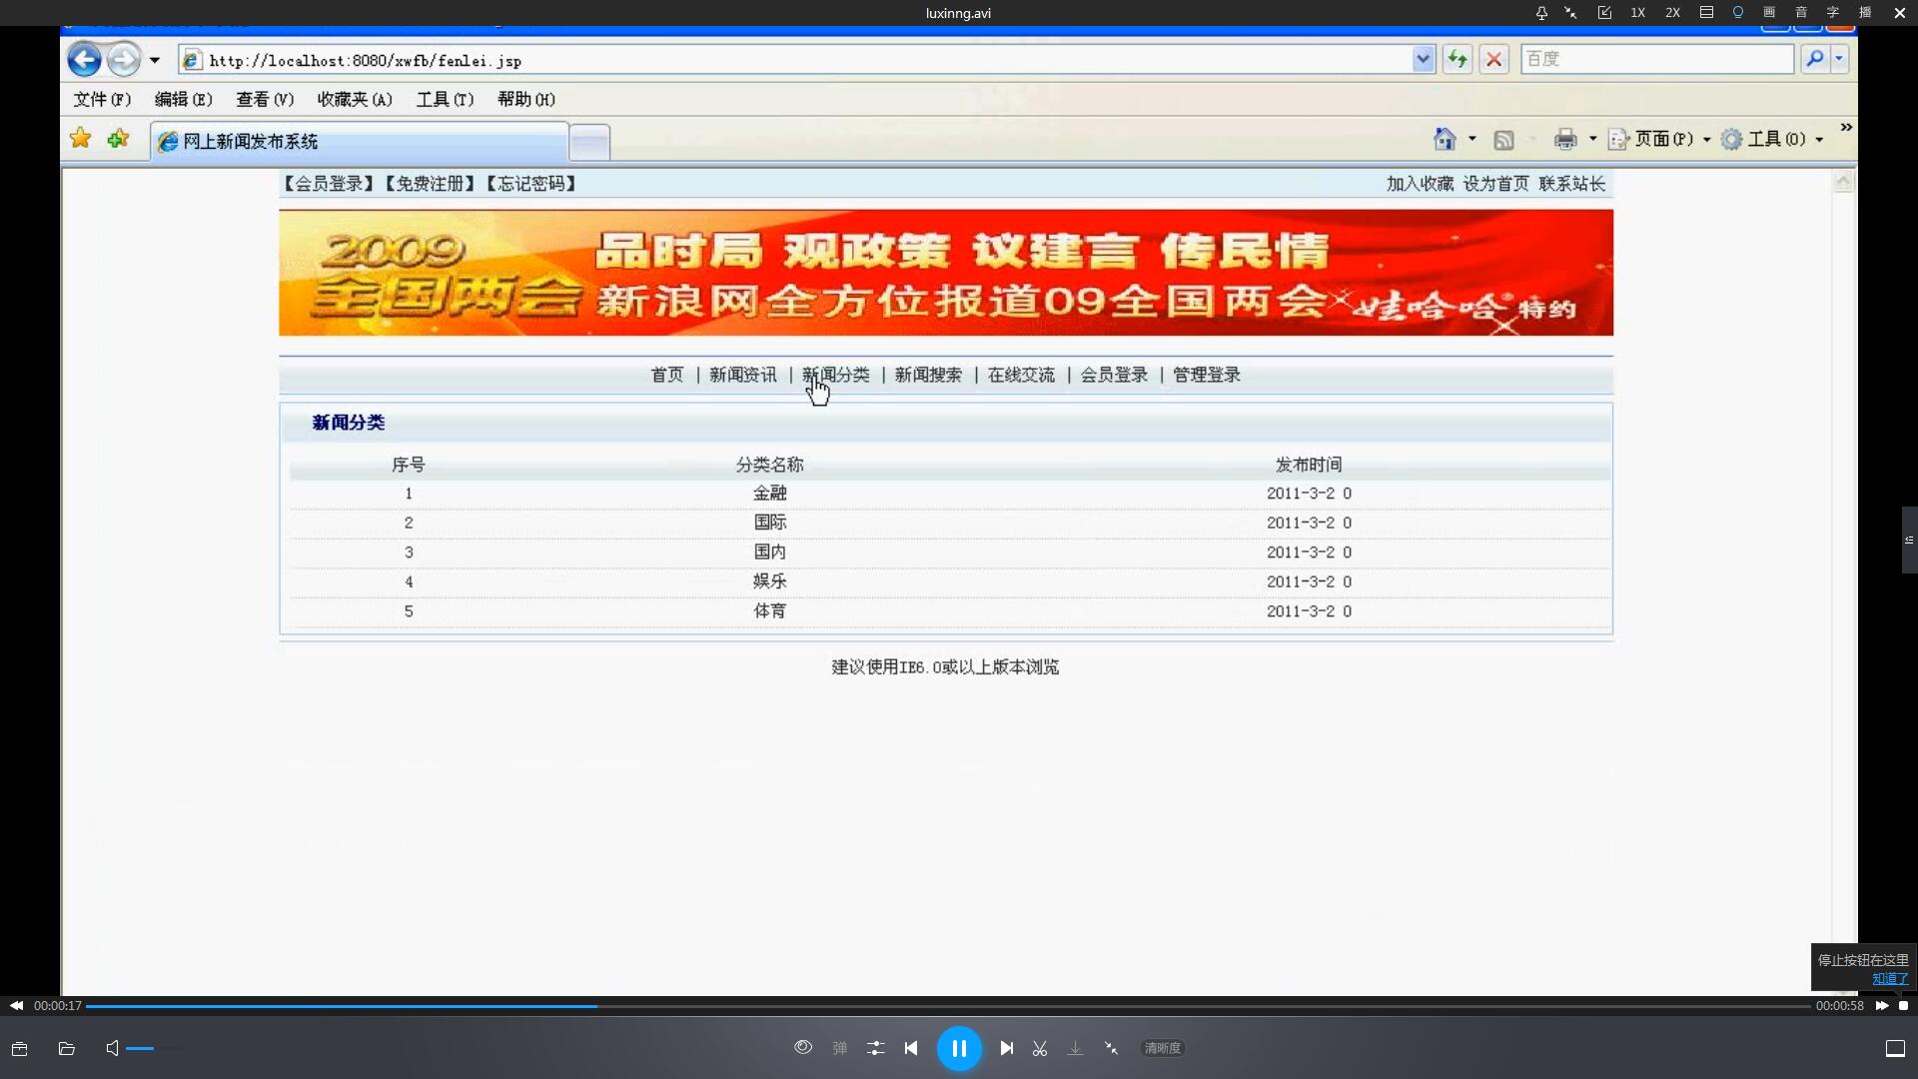Seek on the video progress bar

(x=948, y=1006)
